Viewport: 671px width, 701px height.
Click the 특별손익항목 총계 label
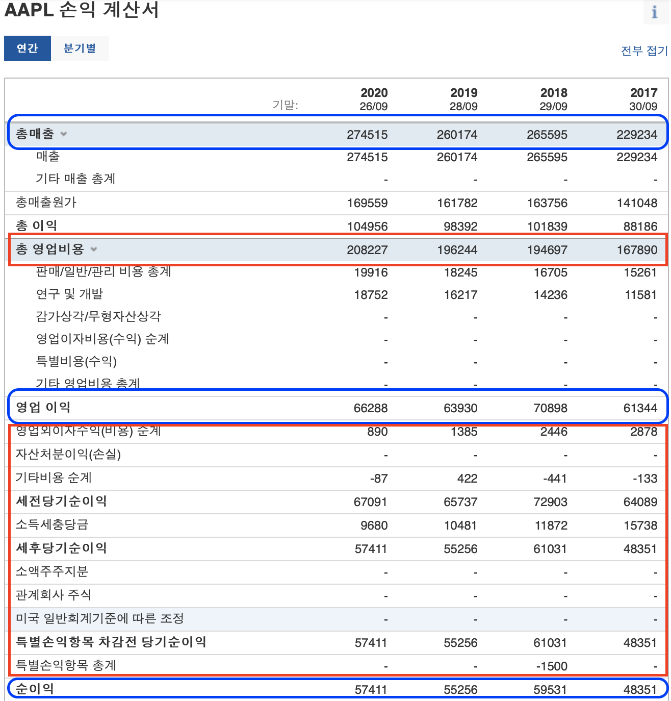(66, 665)
